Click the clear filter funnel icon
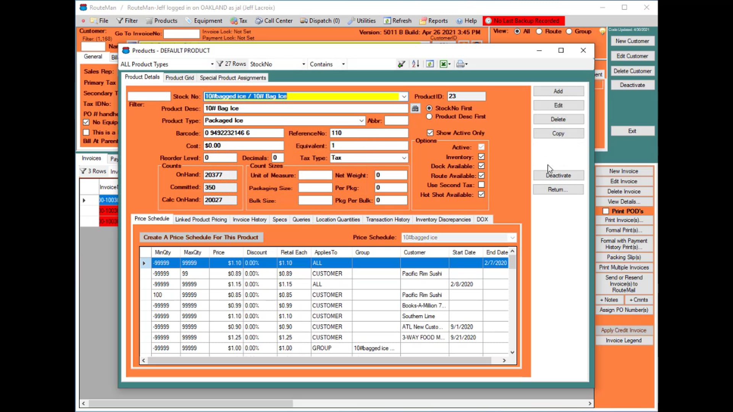 tap(401, 64)
